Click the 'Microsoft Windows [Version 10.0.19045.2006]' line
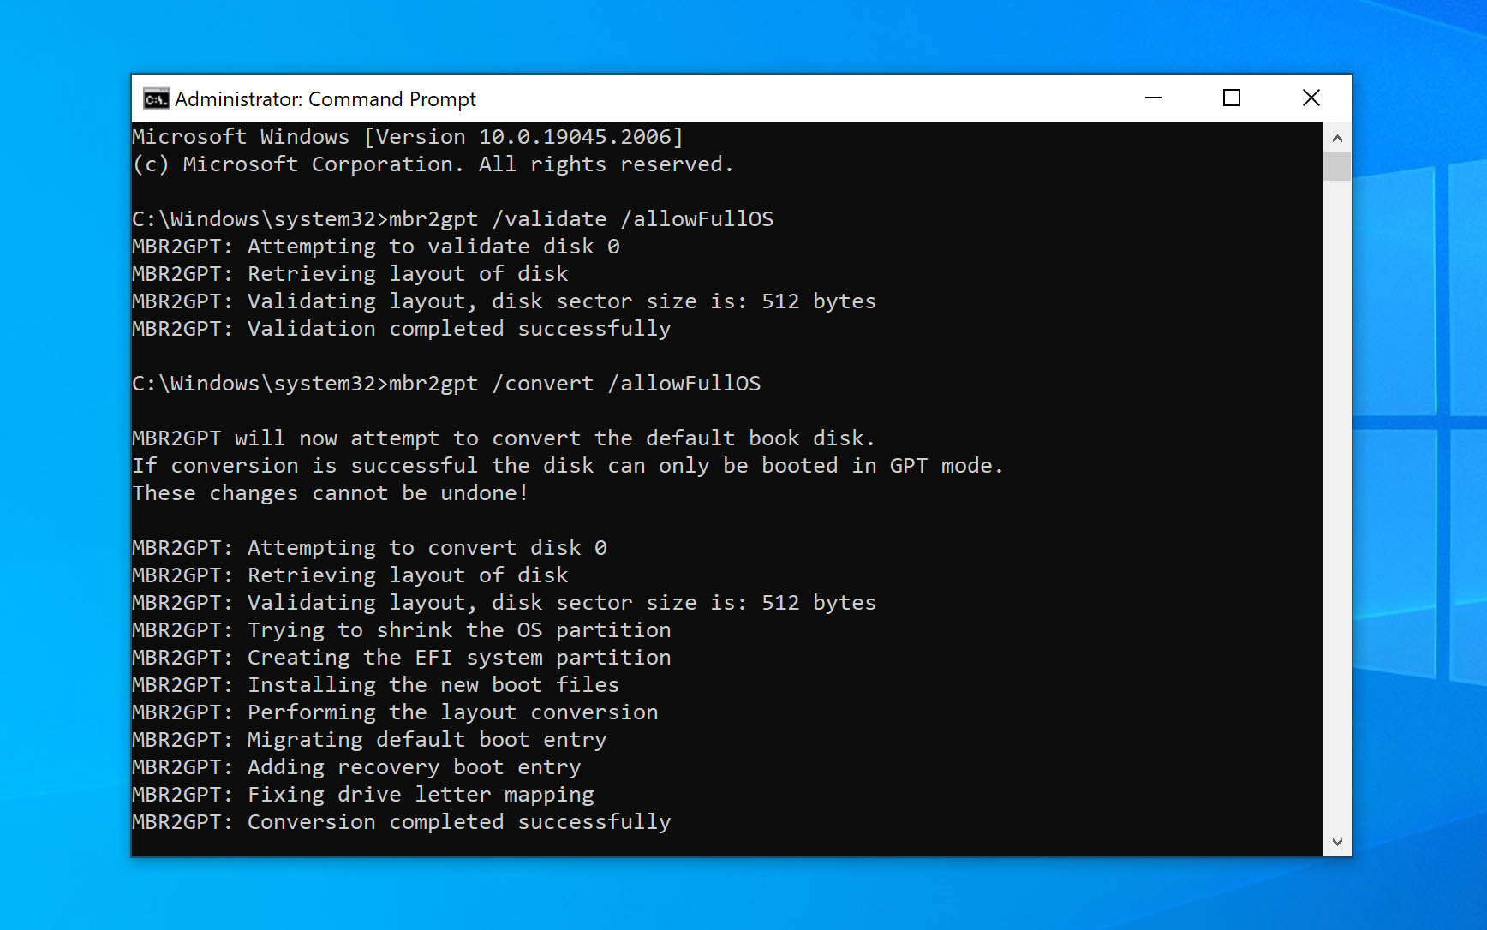Screen dimensions: 1487x930 pos(408,137)
